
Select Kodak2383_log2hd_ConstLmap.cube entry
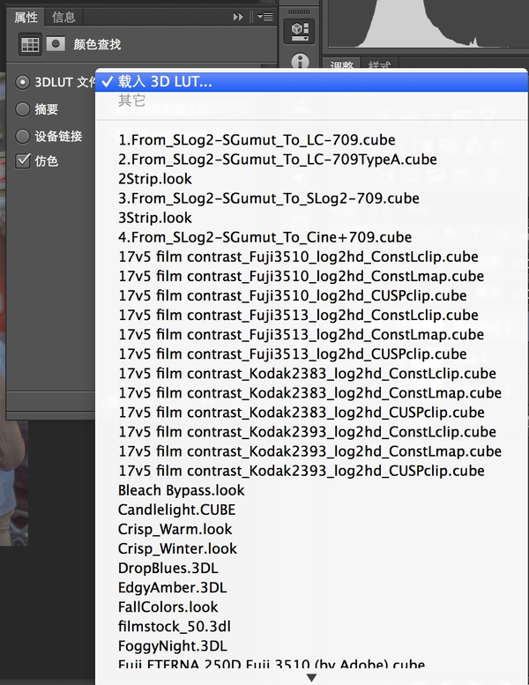[311, 392]
